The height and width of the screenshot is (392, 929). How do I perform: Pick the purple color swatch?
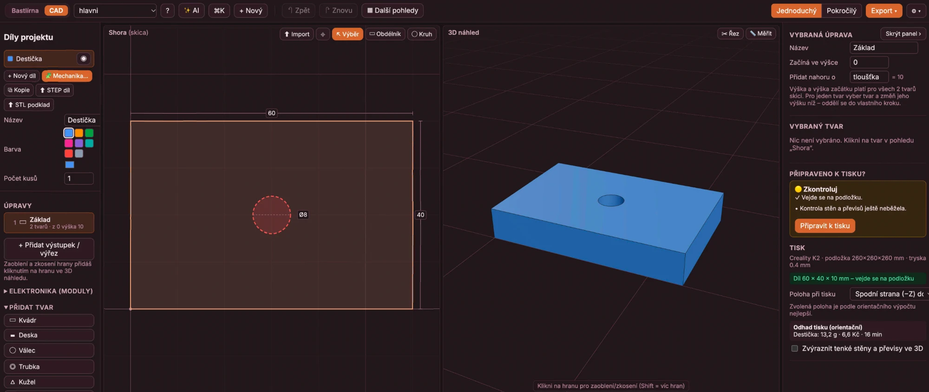(x=79, y=143)
